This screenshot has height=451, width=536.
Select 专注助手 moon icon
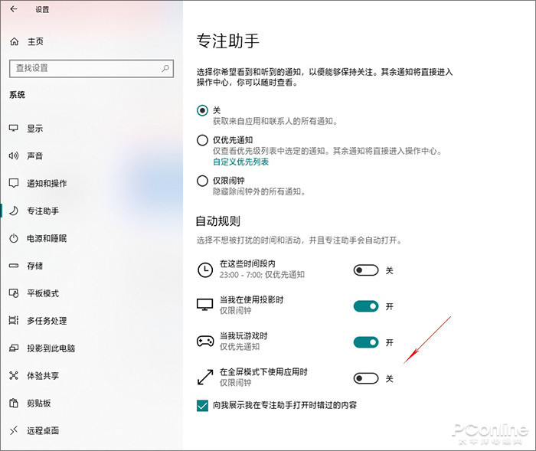point(13,211)
